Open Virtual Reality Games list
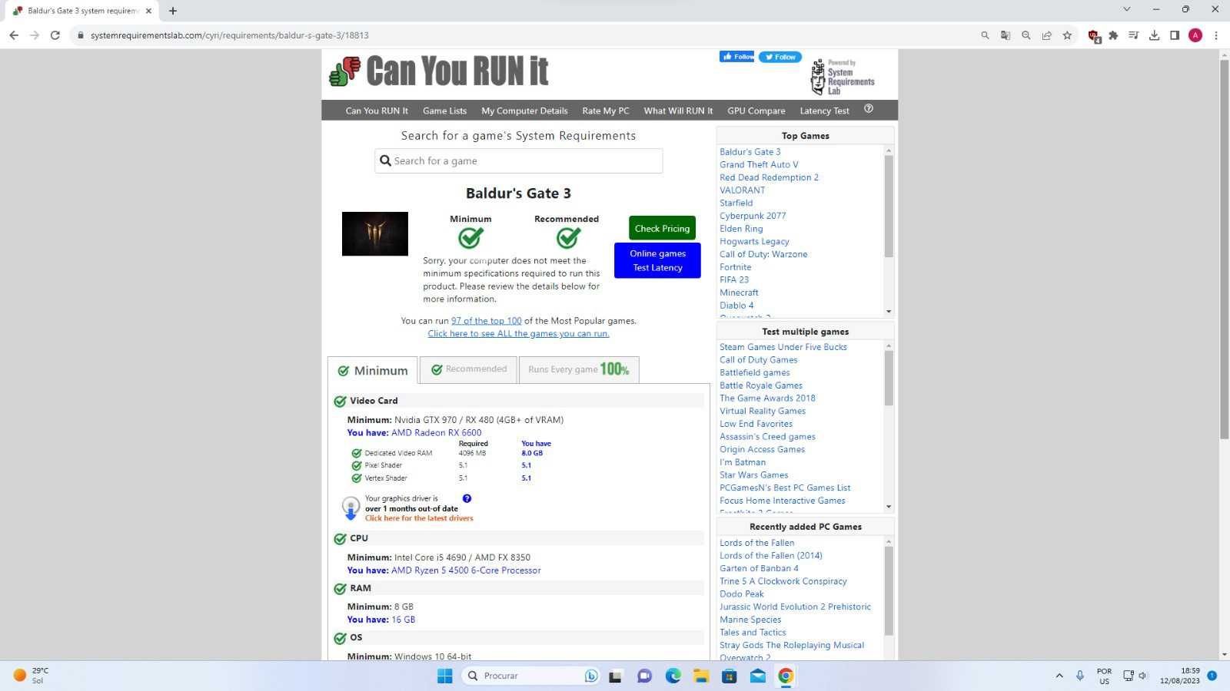 tap(763, 411)
